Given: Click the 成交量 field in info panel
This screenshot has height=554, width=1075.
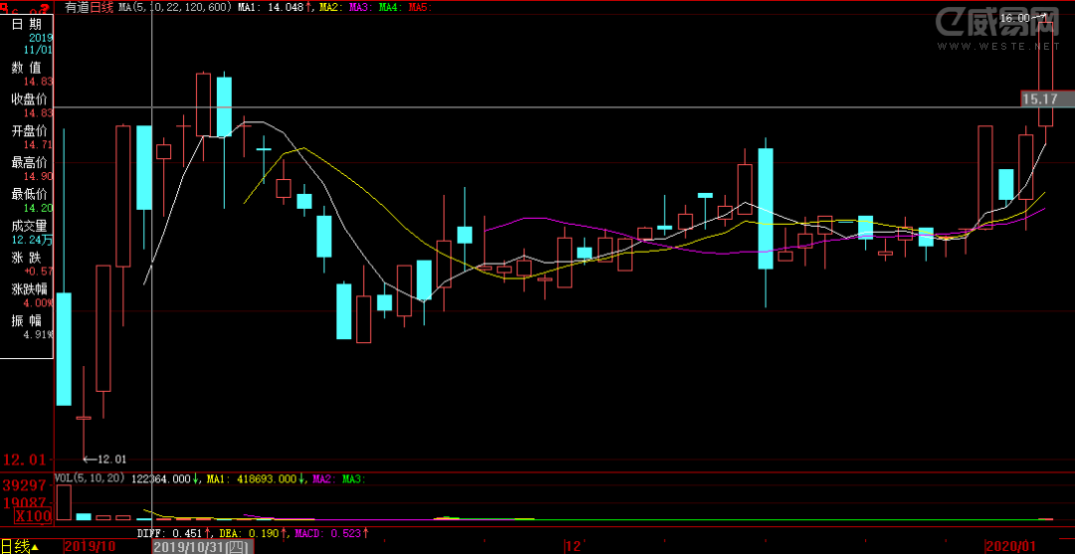Looking at the screenshot, I should (x=29, y=225).
